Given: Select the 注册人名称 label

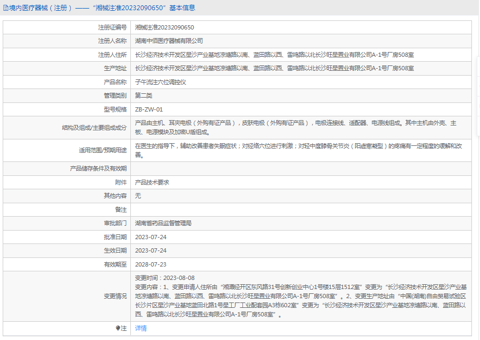Looking at the screenshot, I should (112, 41).
